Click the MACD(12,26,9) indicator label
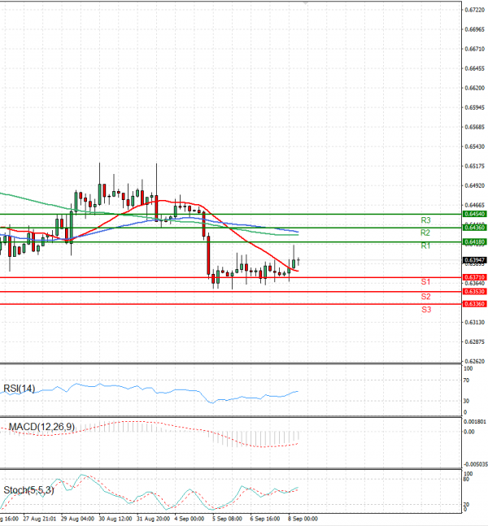This screenshot has height=526, width=488. point(41,427)
